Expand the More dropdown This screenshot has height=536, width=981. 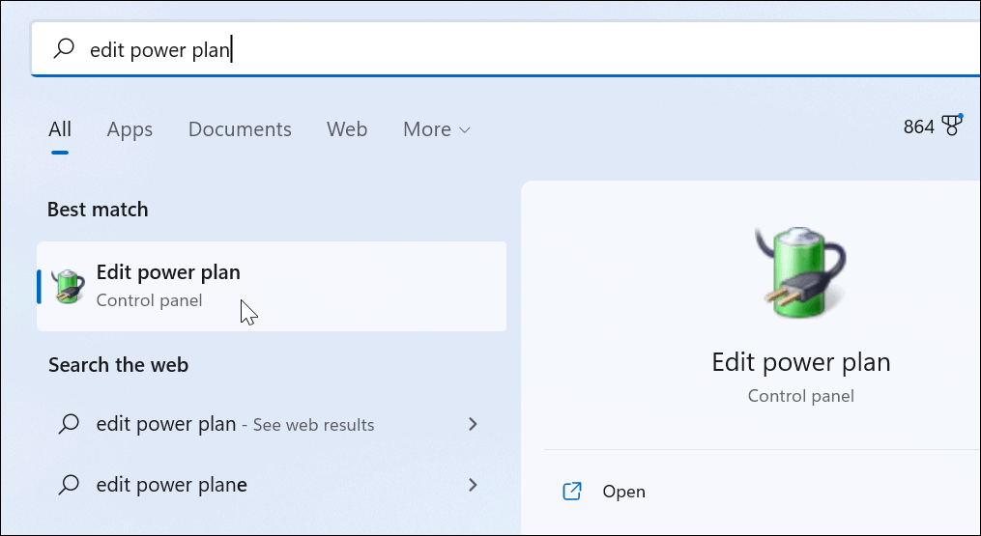coord(436,129)
